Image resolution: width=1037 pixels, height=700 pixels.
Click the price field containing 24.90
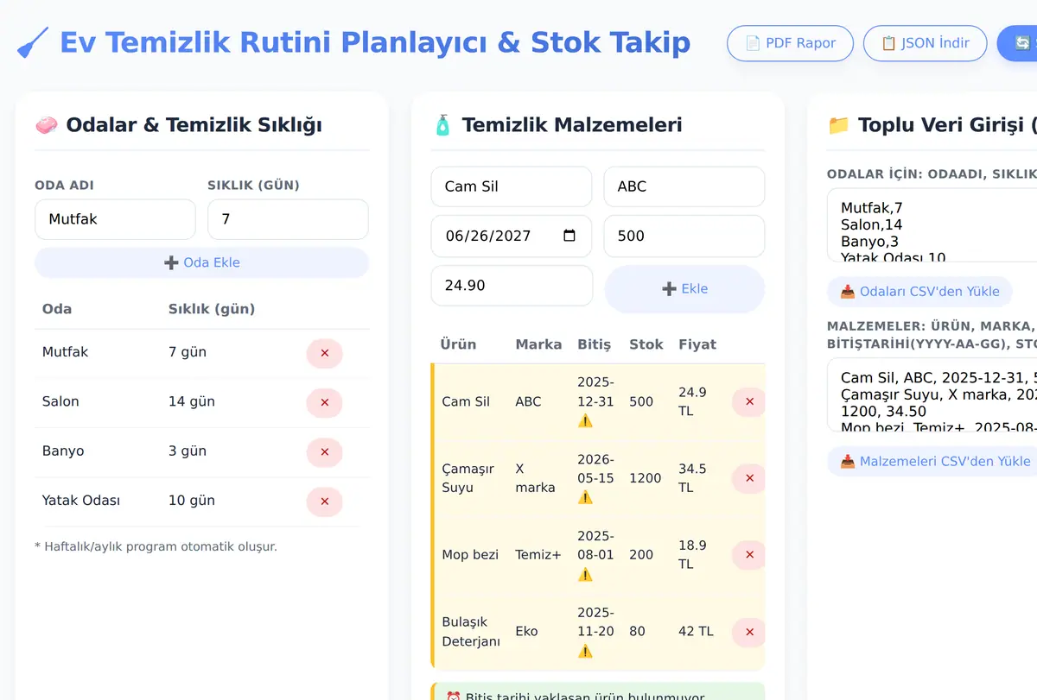(x=512, y=286)
